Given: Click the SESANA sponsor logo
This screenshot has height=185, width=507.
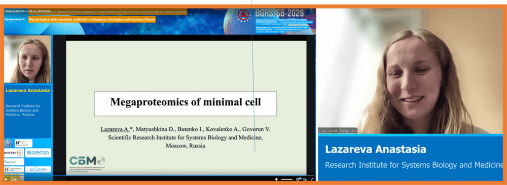Looking at the screenshot, I should (x=38, y=169).
